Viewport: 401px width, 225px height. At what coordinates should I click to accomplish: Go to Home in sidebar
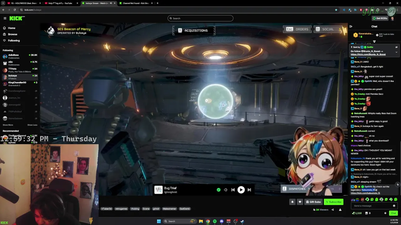12,28
